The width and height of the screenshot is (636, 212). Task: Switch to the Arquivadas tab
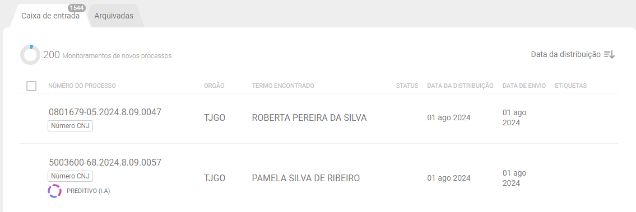(114, 16)
